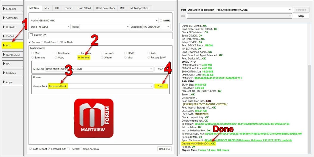Screen dimensions: 314x157
Task: Select the Xiaomi radio option
Action: click(x=102, y=57)
